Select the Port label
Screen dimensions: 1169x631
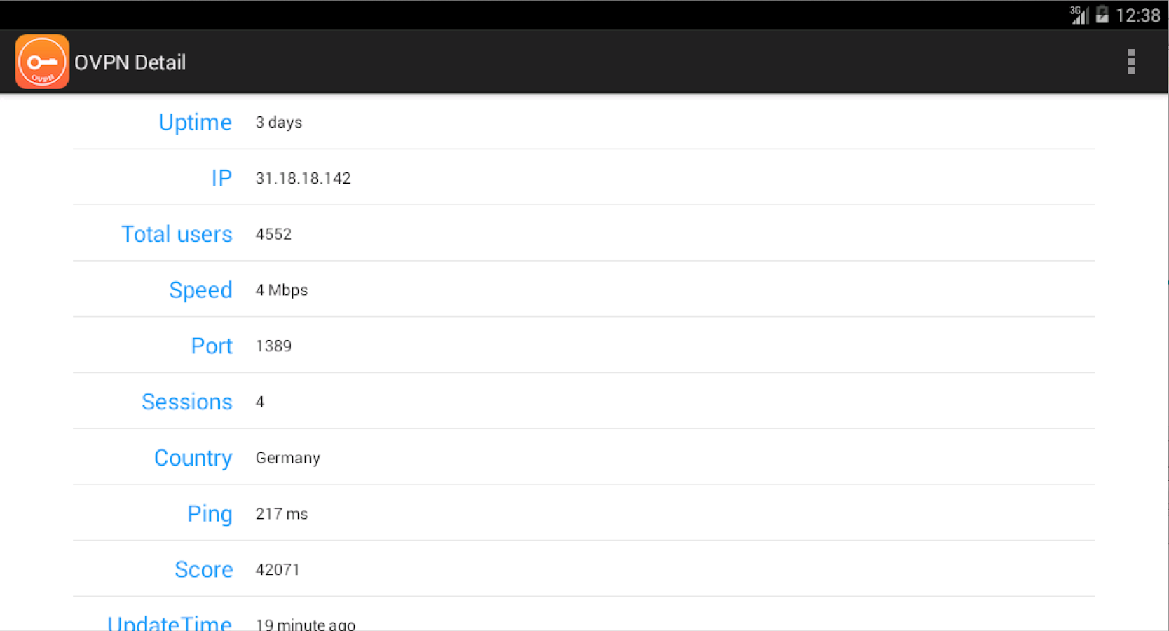(212, 346)
